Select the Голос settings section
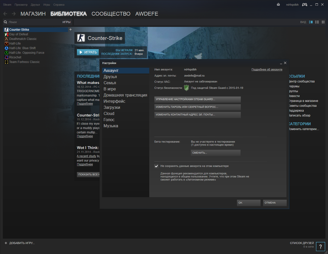The width and height of the screenshot is (328, 254). [x=126, y=120]
